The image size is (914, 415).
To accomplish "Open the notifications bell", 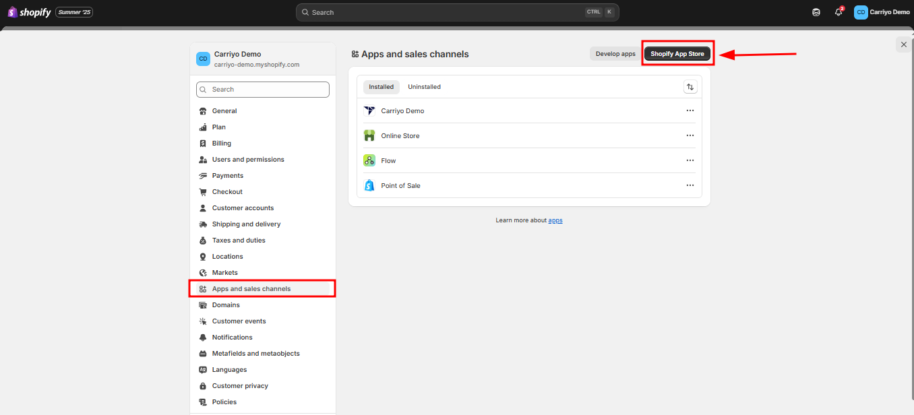I will click(839, 12).
